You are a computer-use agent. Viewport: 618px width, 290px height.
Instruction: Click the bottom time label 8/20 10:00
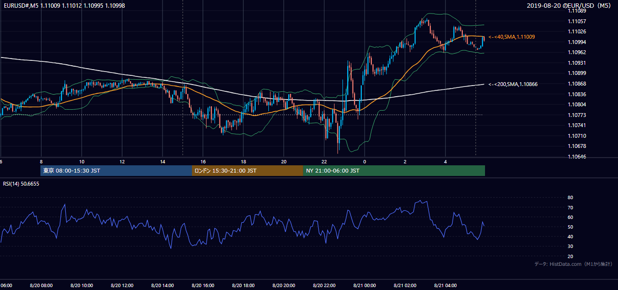(81, 286)
